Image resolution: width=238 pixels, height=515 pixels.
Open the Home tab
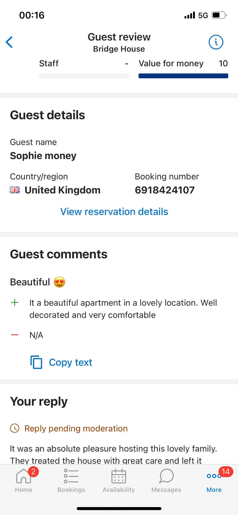(24, 480)
